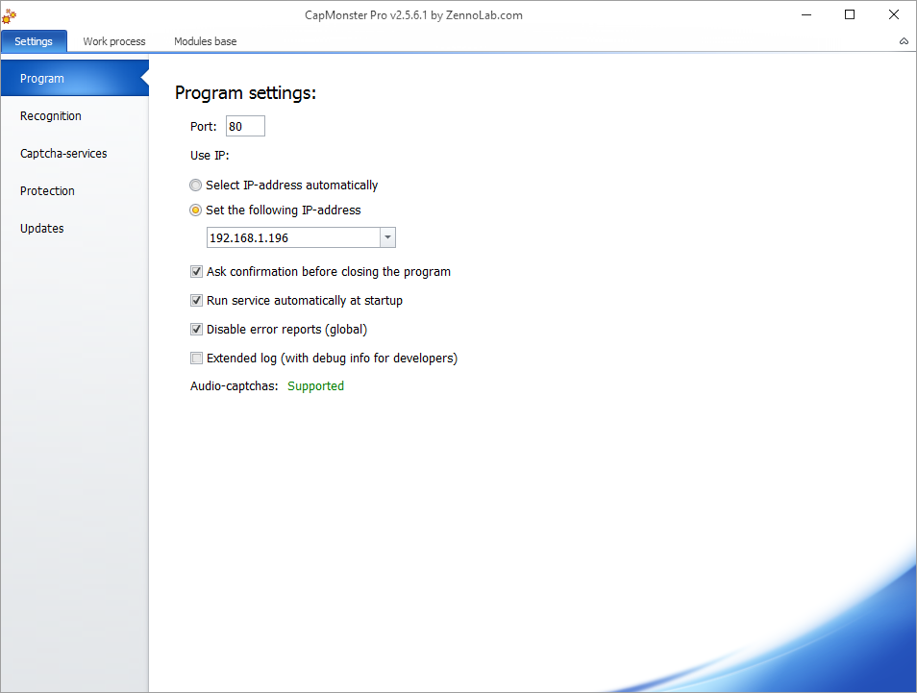Click the green Supported audio-captchas status
The image size is (917, 693).
pyautogui.click(x=316, y=386)
